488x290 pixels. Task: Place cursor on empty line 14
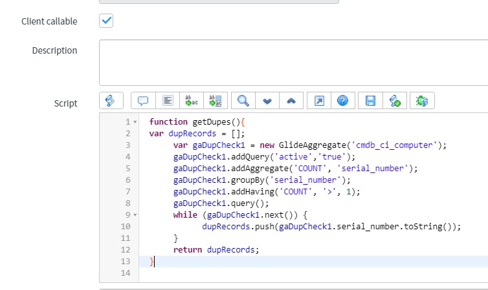[313, 273]
